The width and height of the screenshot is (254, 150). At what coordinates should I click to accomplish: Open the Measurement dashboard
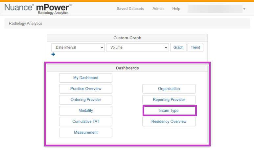point(86,133)
